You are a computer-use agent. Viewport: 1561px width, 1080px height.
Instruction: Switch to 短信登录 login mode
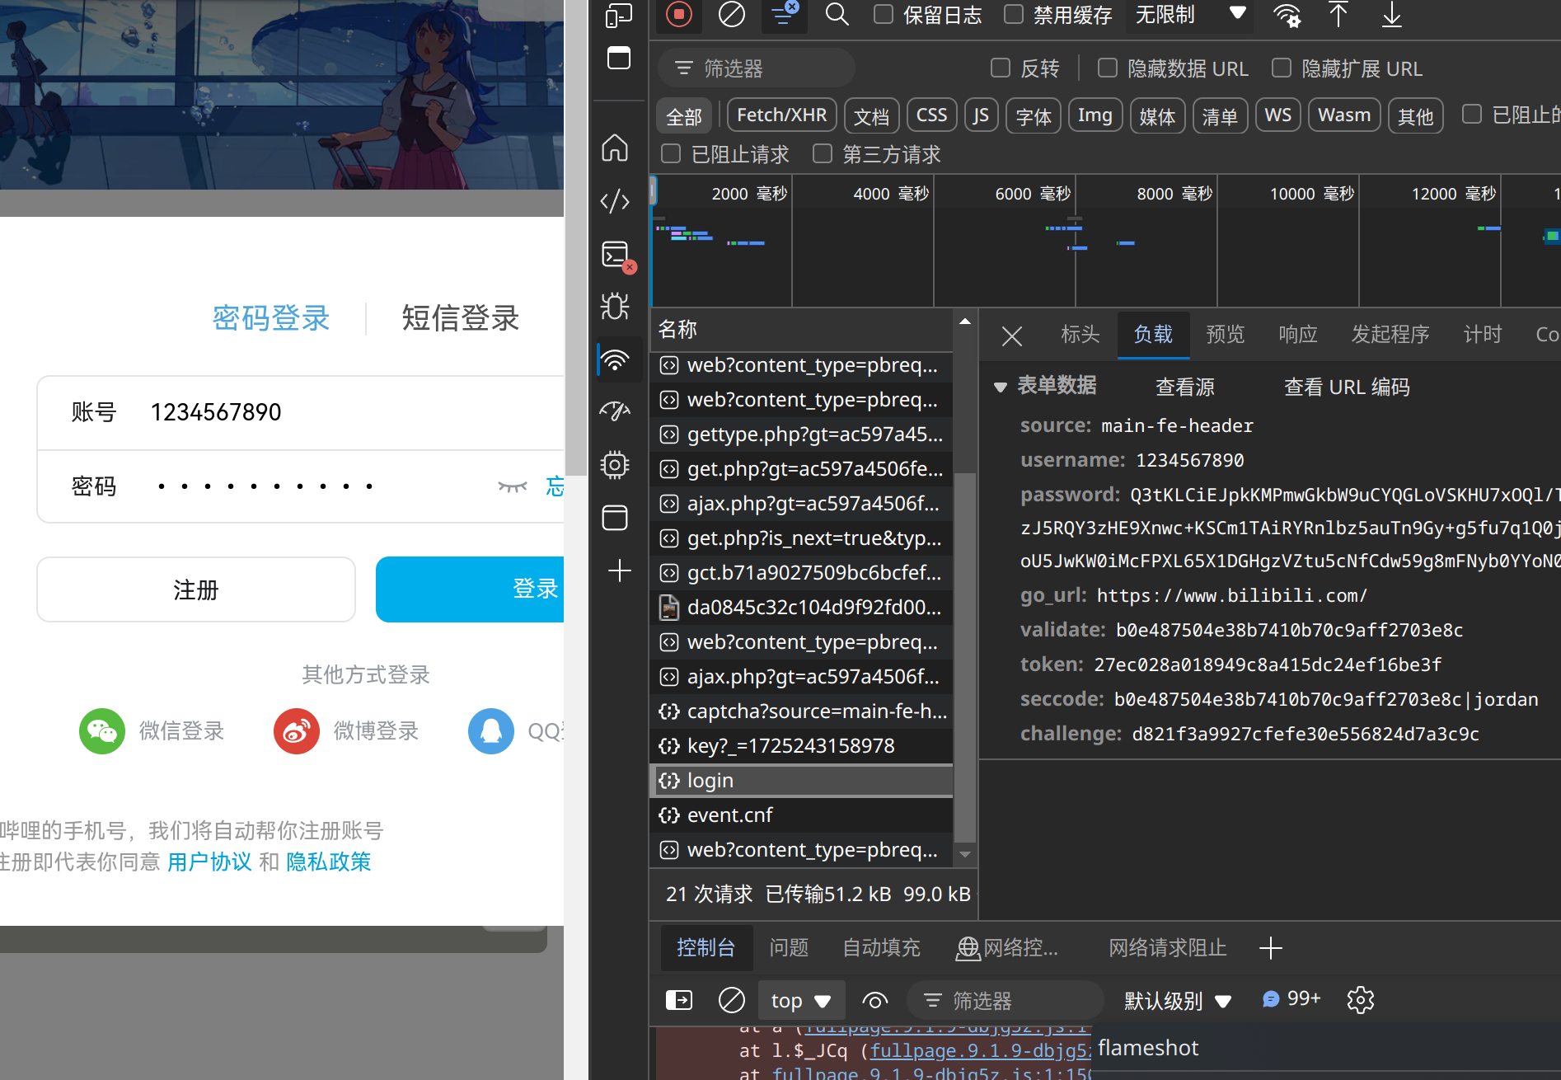[x=460, y=318]
